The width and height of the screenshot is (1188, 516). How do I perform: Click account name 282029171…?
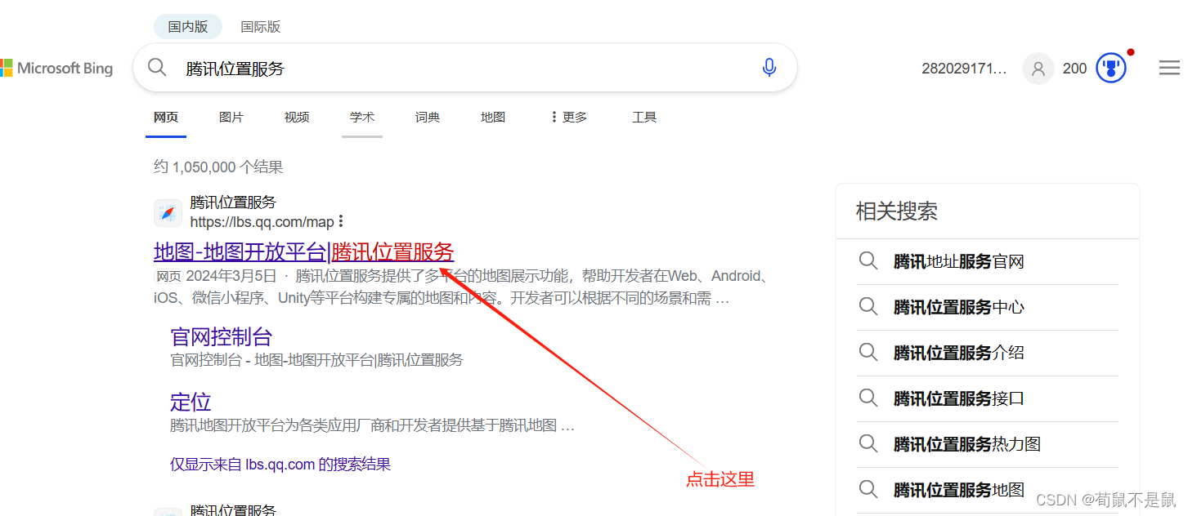964,69
